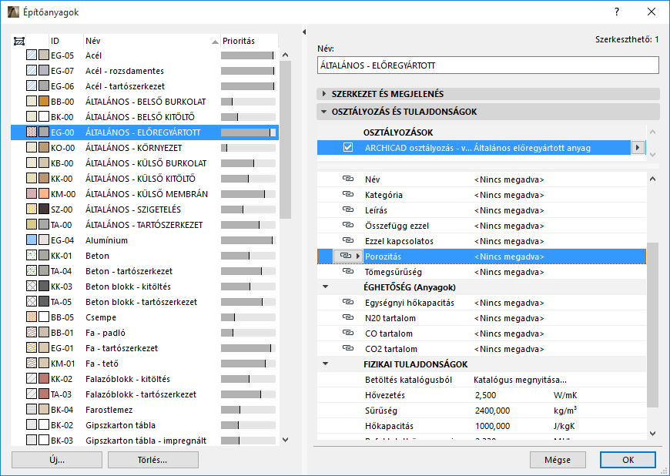Viewport: 670px width, 476px height.
Task: Click the hatch icon of Farostlemez row
Action: pos(32,409)
